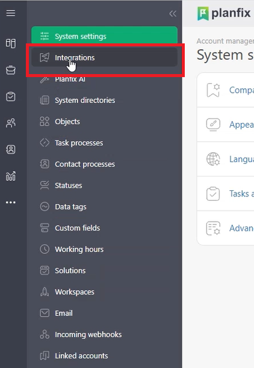
Task: Click the Working hours clock icon
Action: (45, 249)
